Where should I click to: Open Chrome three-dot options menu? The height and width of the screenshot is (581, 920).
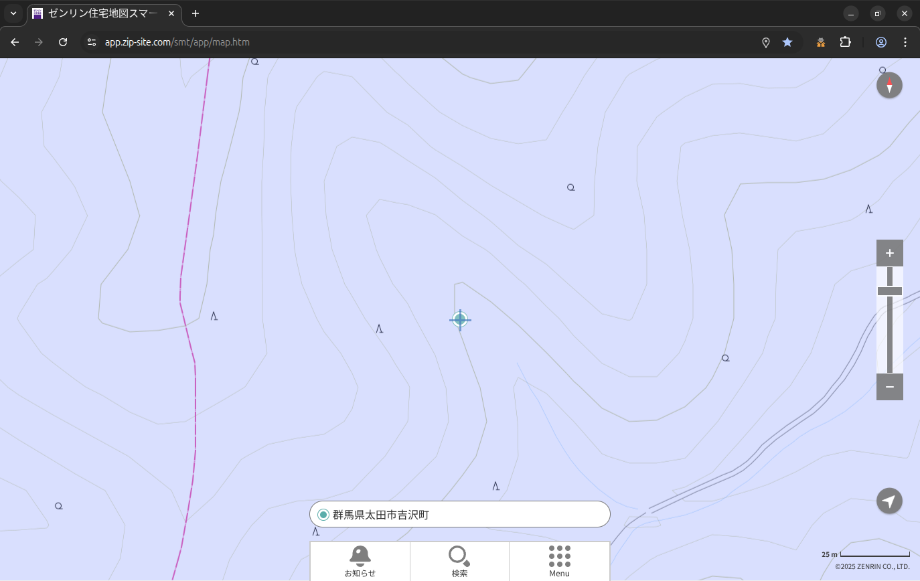905,42
